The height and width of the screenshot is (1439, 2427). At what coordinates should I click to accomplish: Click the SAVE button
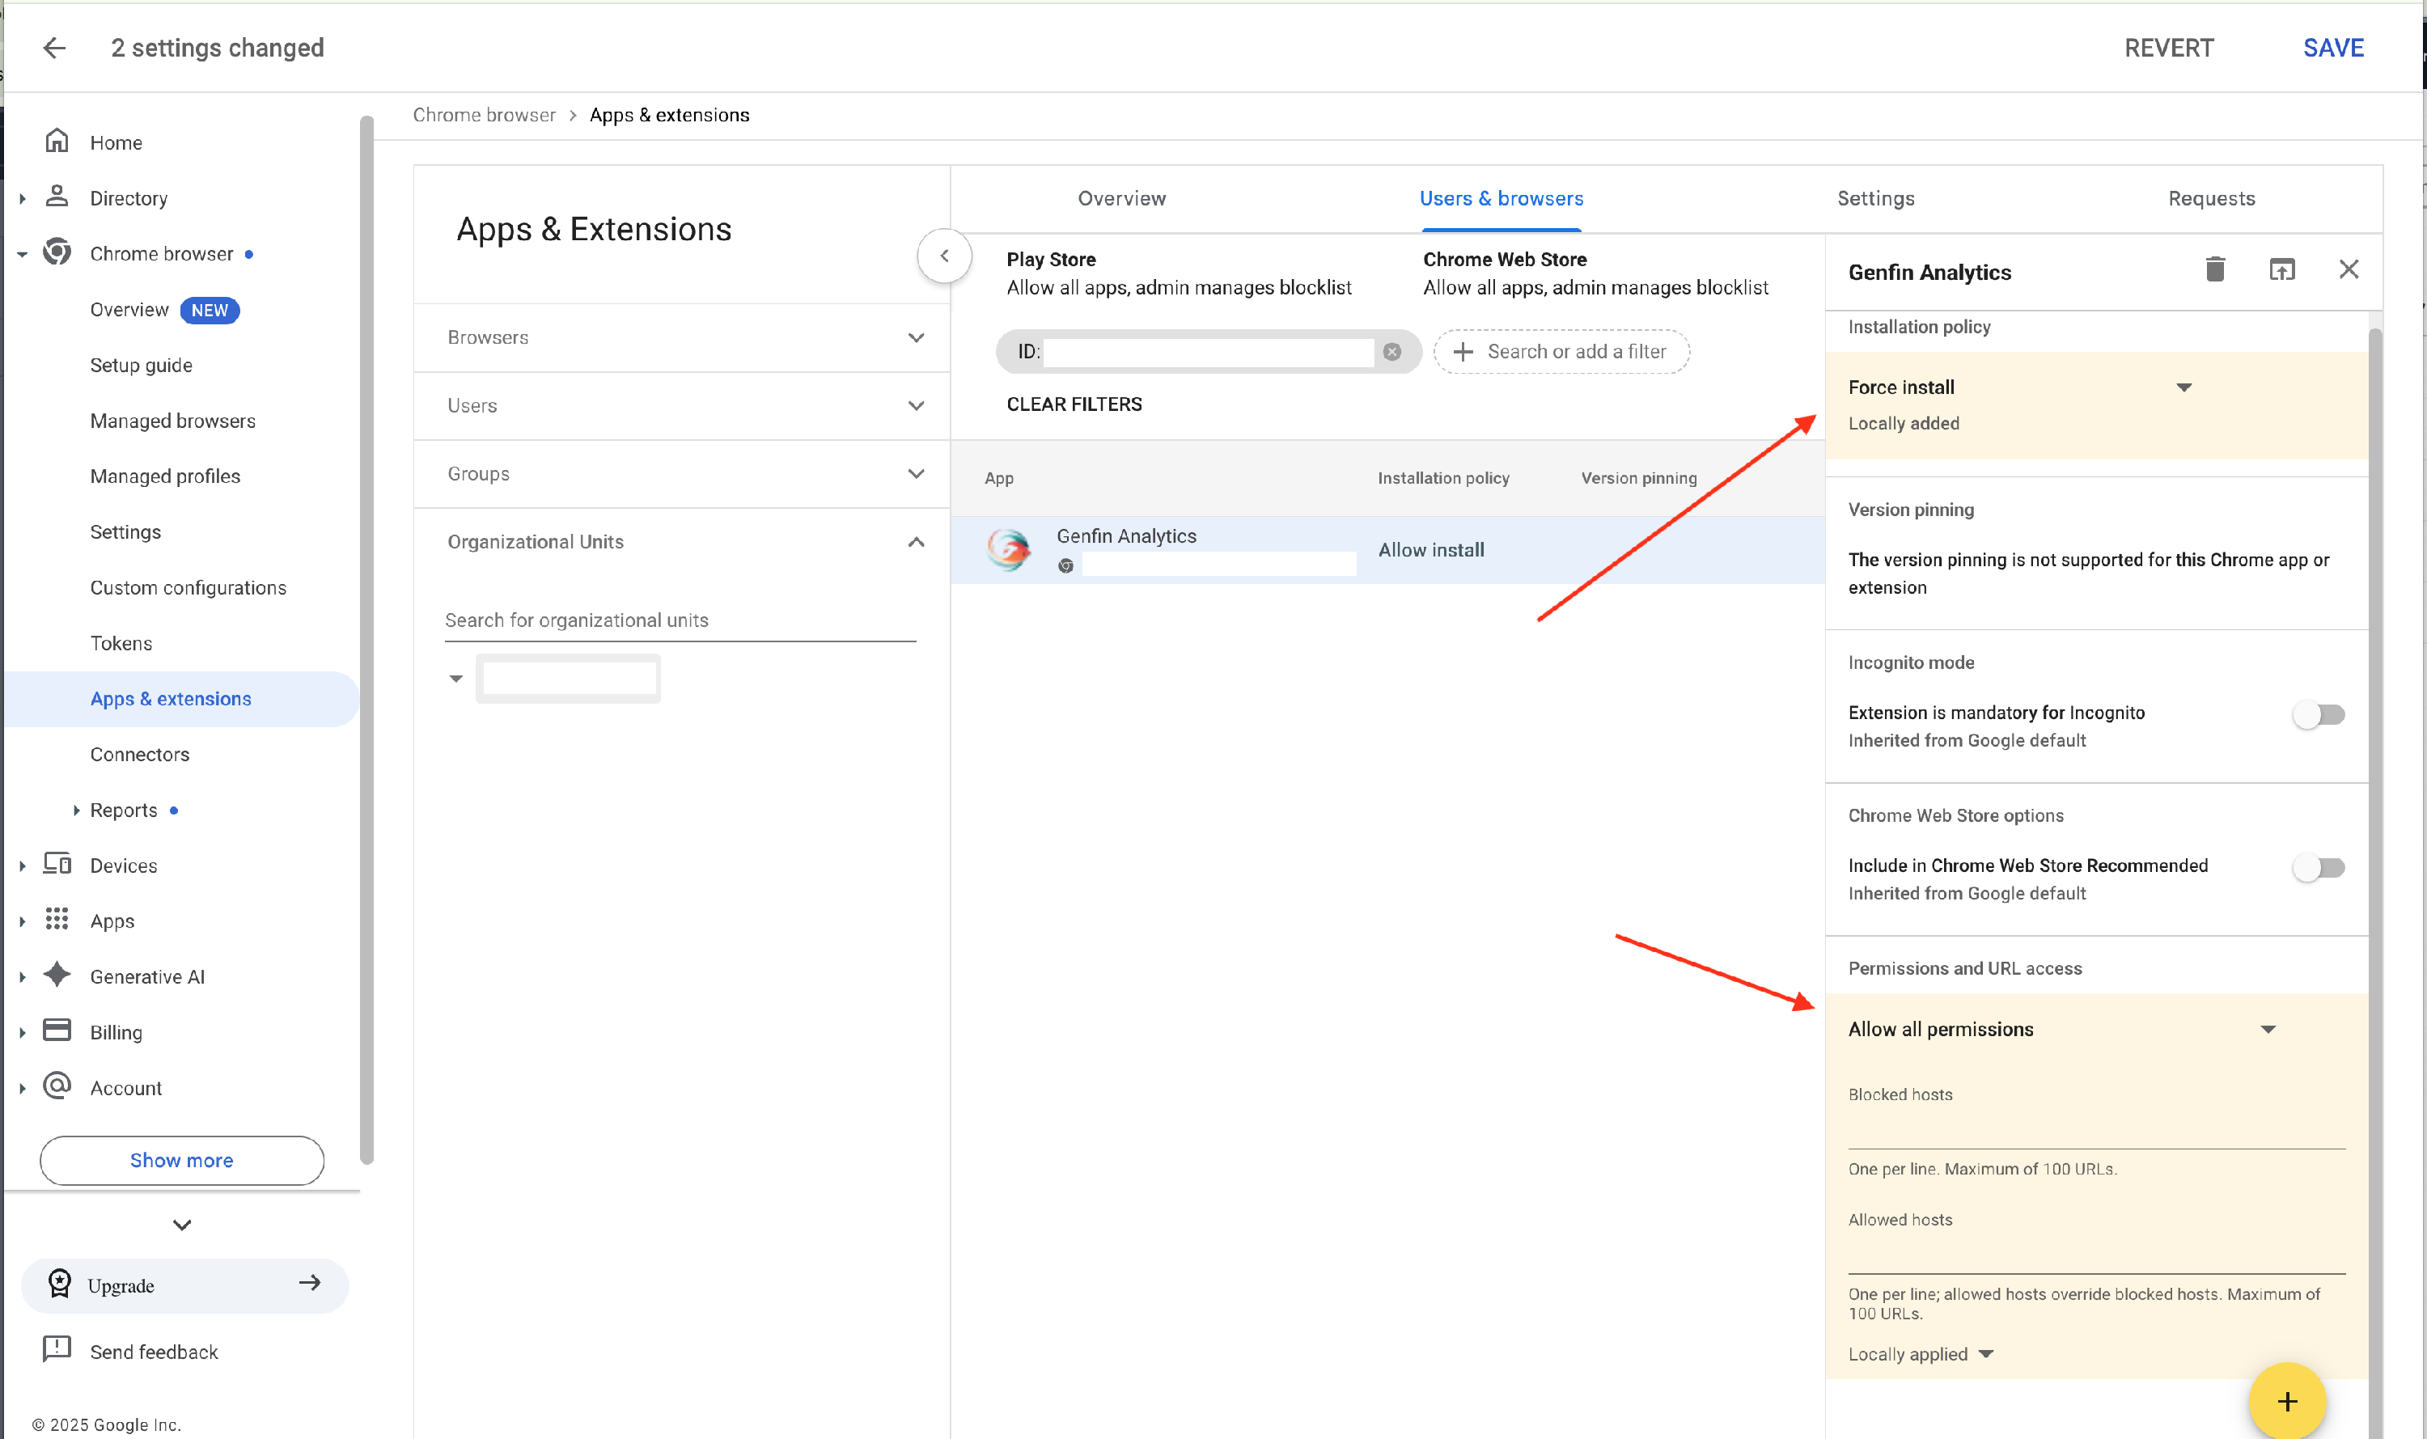point(2333,48)
